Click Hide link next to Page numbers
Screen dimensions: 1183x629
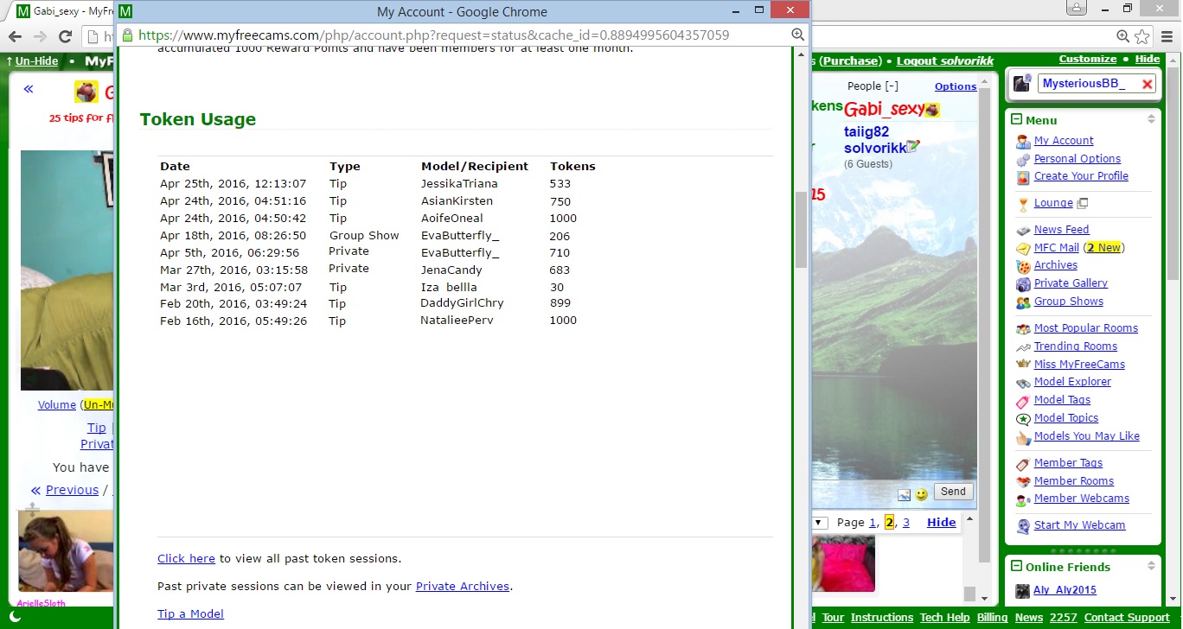point(942,523)
